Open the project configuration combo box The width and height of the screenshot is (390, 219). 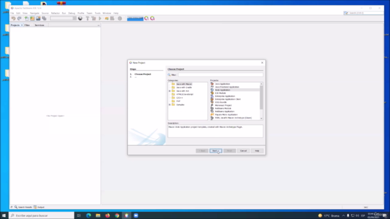[x=63, y=18]
